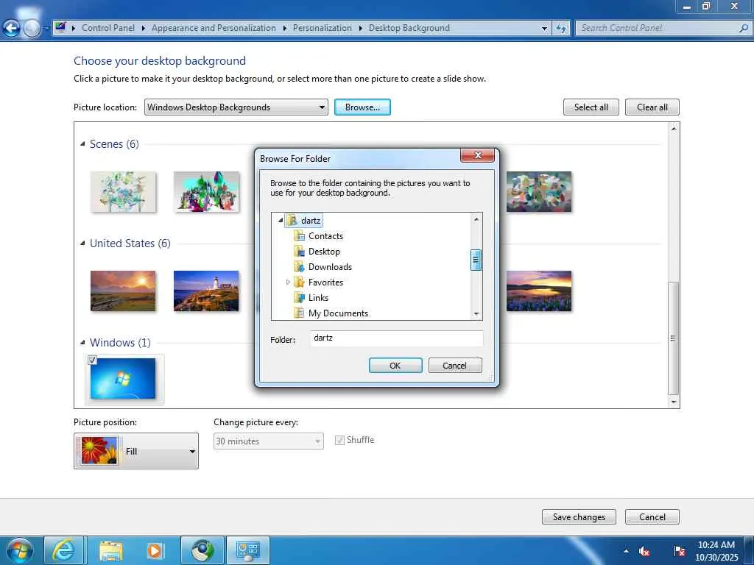
Task: Show hidden tray icons arrow
Action: click(626, 551)
